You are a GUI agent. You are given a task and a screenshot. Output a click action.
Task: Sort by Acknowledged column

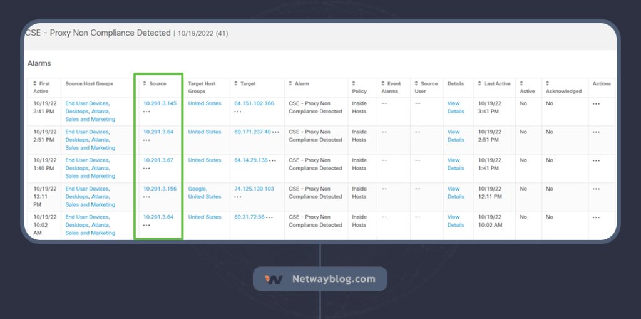point(547,83)
